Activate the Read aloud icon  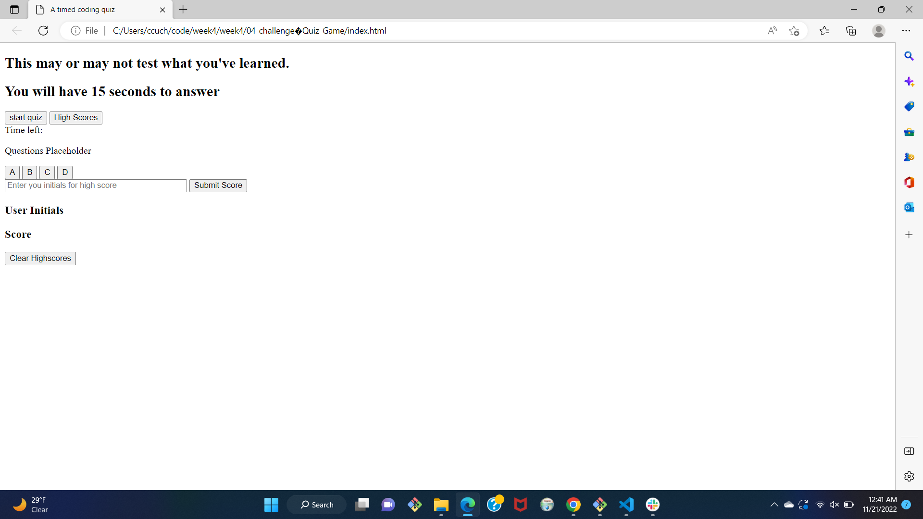[773, 31]
